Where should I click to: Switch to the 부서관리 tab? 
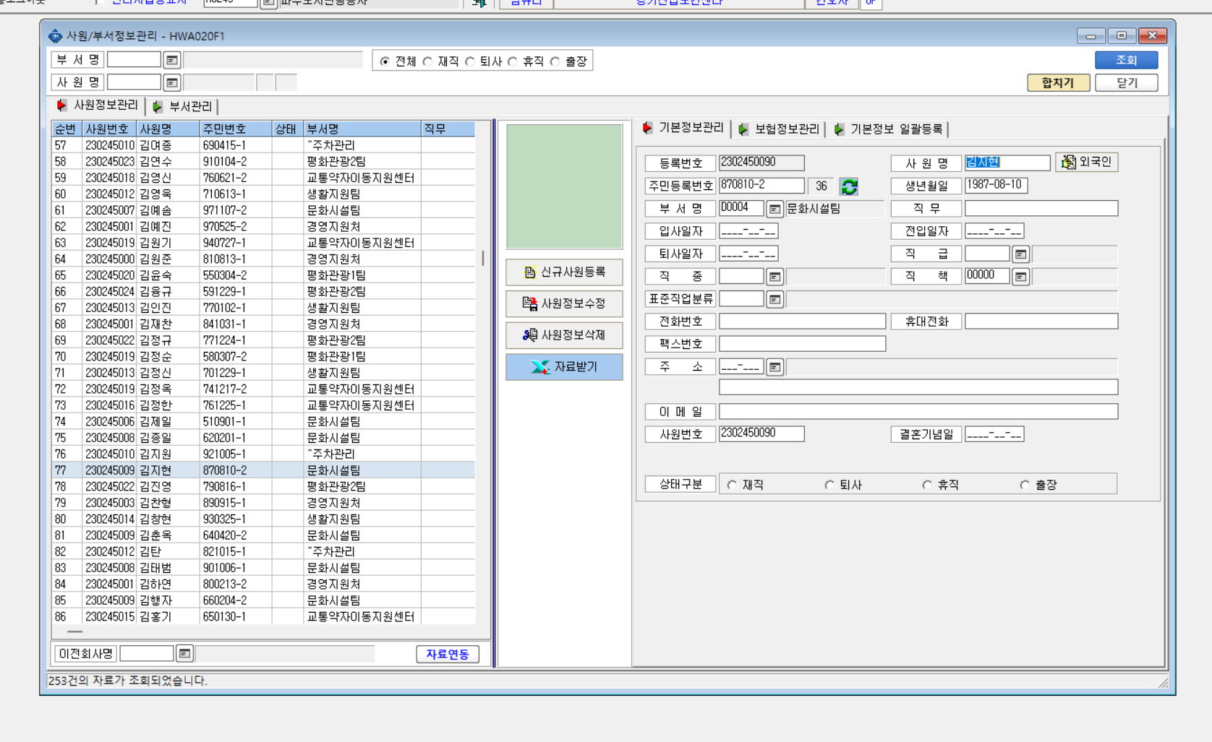point(183,106)
